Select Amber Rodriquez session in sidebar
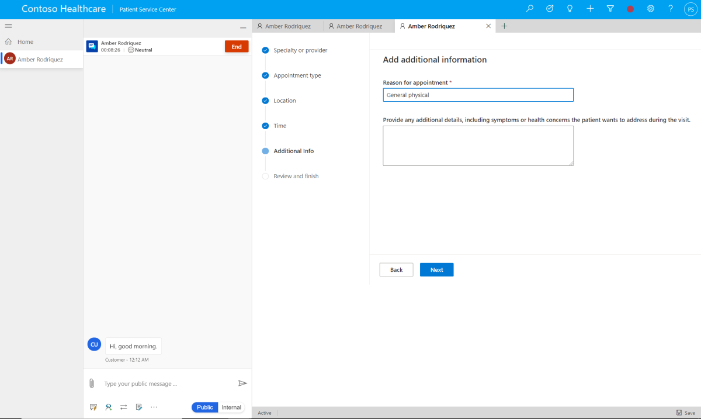 [40, 59]
